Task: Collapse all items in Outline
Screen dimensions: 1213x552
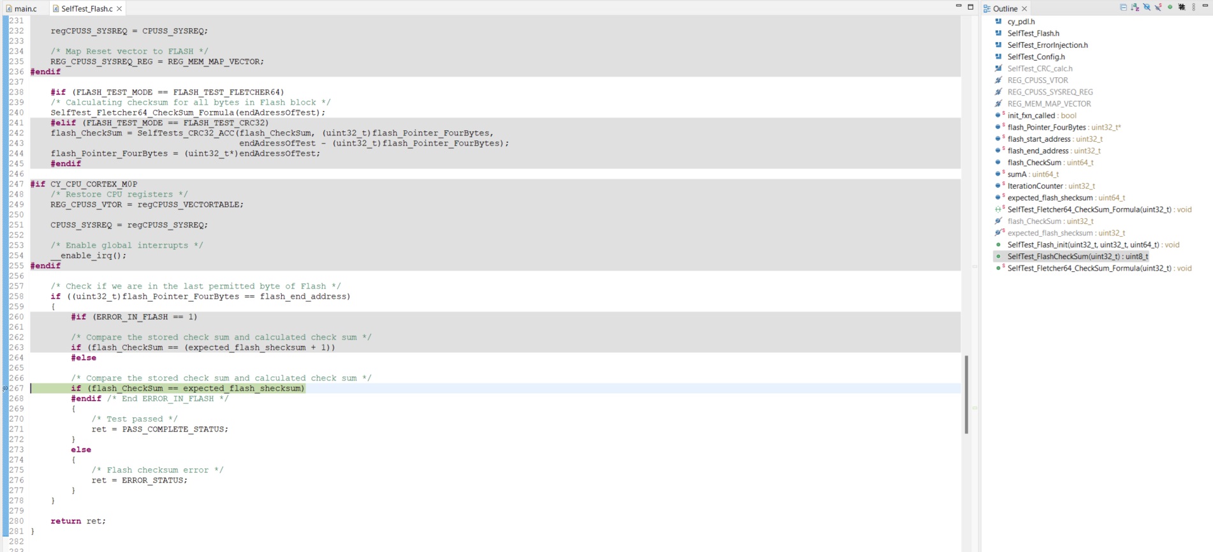Action: coord(1123,7)
